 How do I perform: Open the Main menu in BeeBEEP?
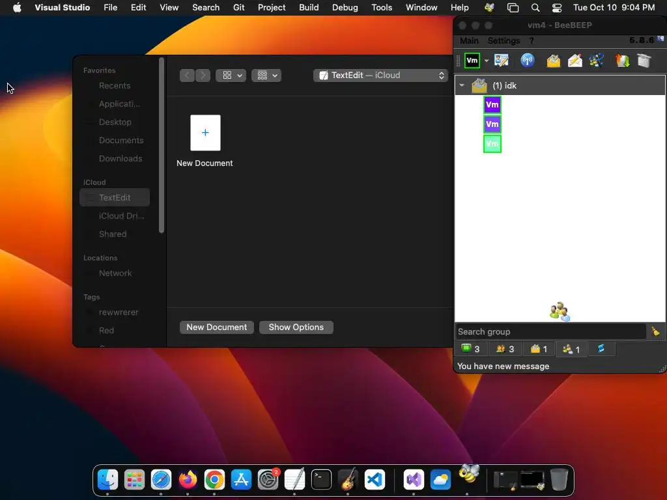[x=469, y=41]
